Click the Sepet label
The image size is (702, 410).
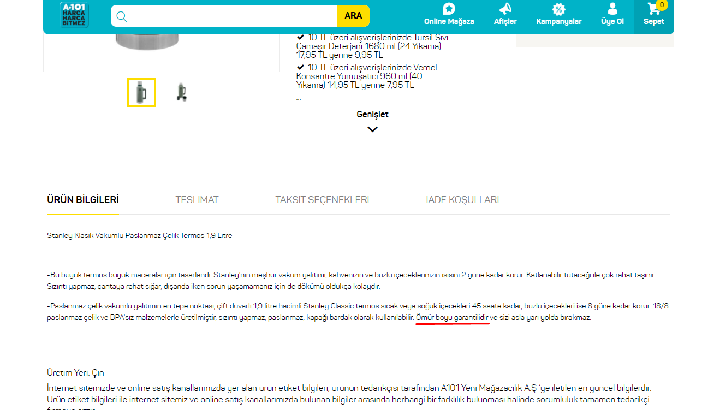[654, 22]
